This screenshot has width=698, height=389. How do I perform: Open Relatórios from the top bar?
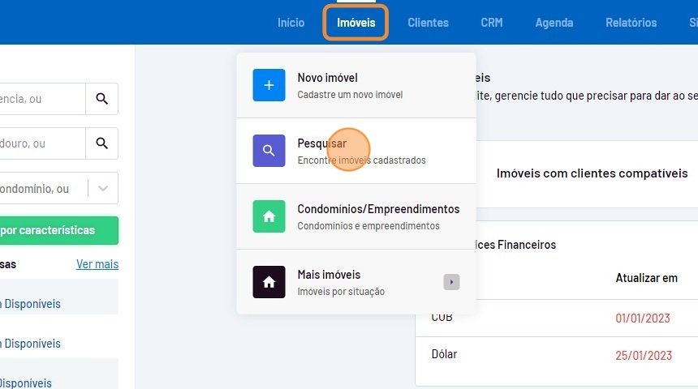pyautogui.click(x=631, y=23)
